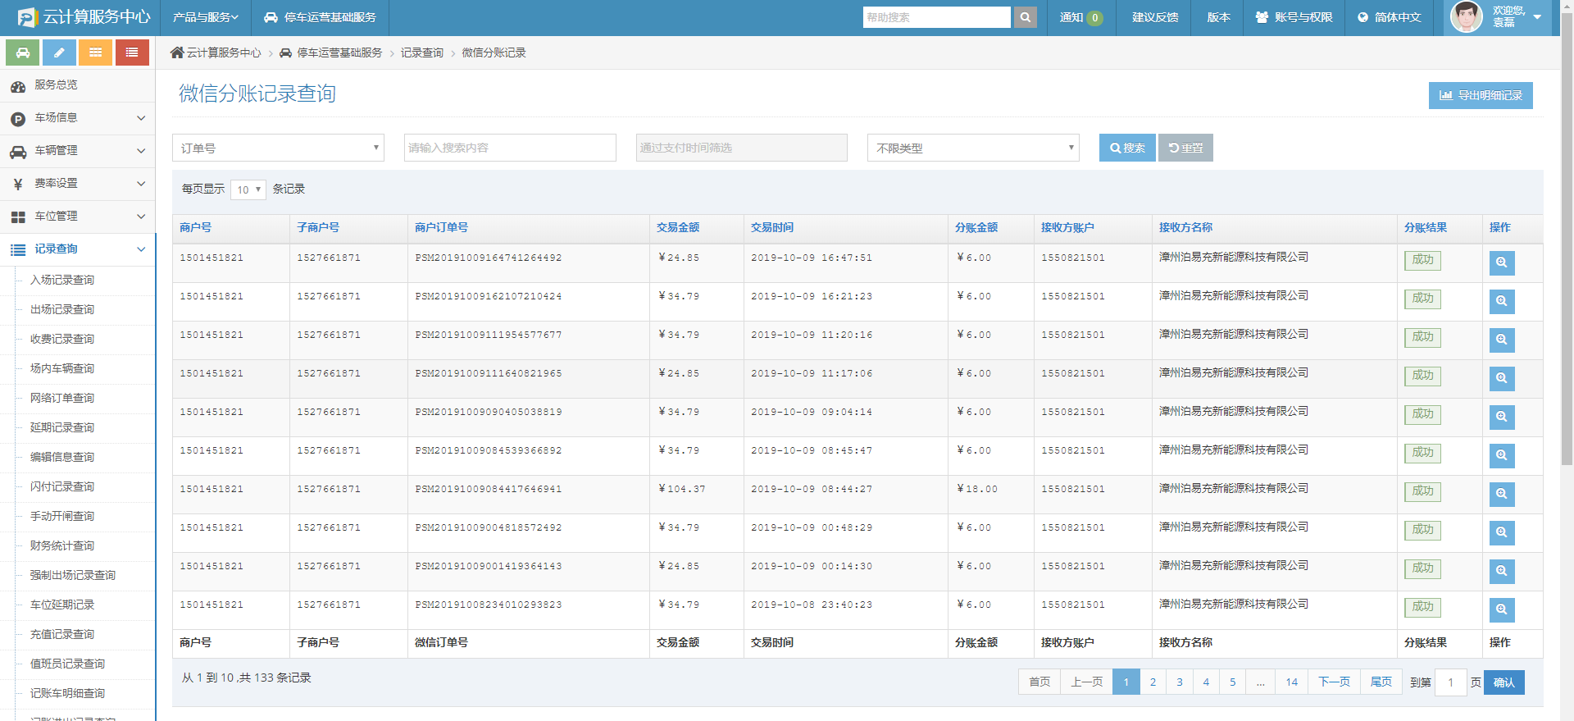Click the magnifier icon beside help search
This screenshot has width=1574, height=721.
pyautogui.click(x=1025, y=17)
